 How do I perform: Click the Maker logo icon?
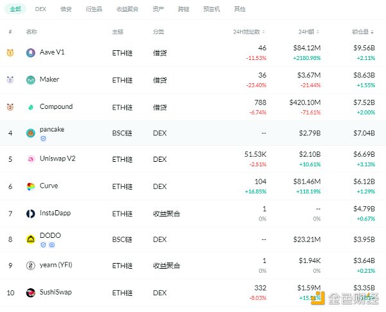31,80
